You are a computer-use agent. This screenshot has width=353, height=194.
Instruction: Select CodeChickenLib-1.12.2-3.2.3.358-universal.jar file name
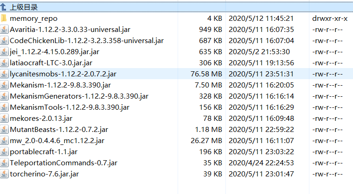pos(87,40)
